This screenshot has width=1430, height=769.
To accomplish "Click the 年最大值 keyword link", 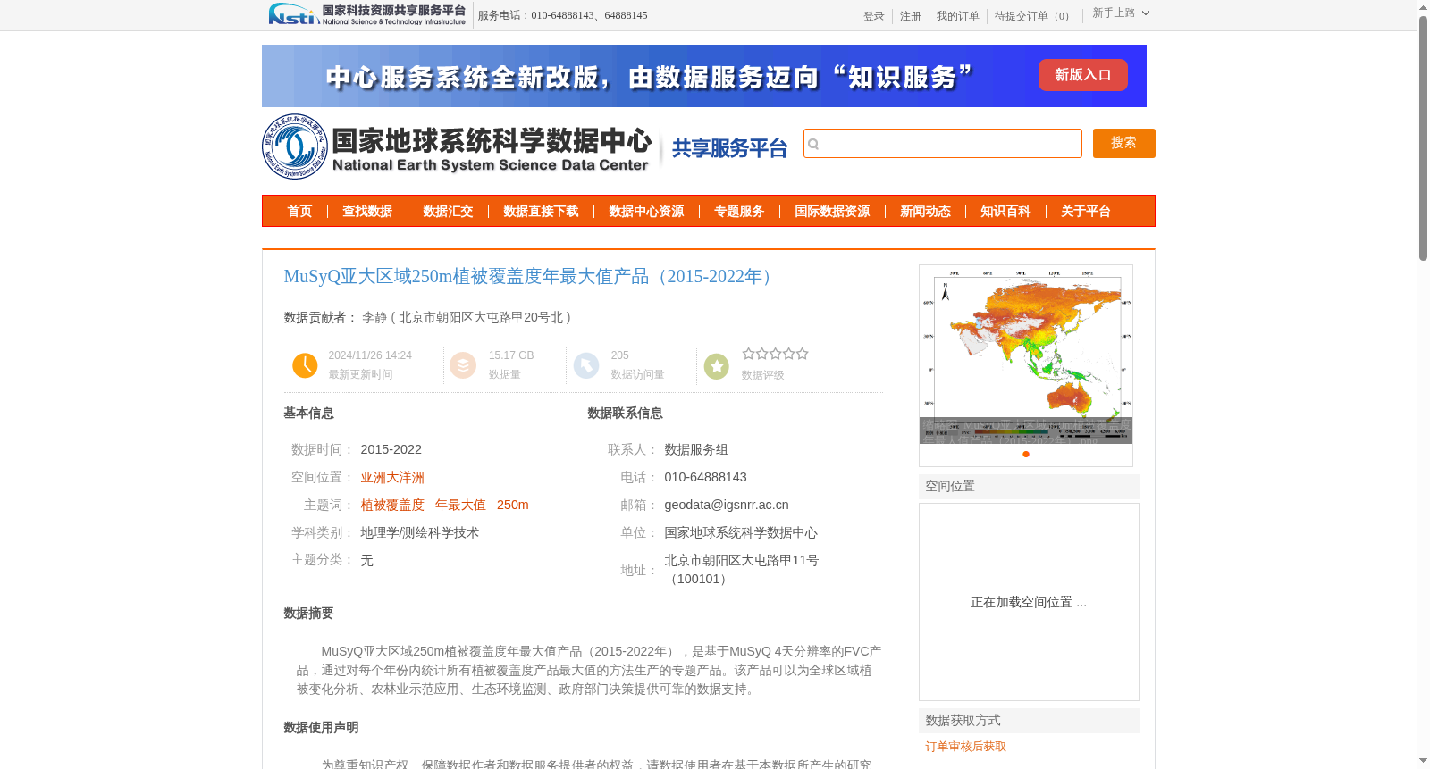I will 460,505.
